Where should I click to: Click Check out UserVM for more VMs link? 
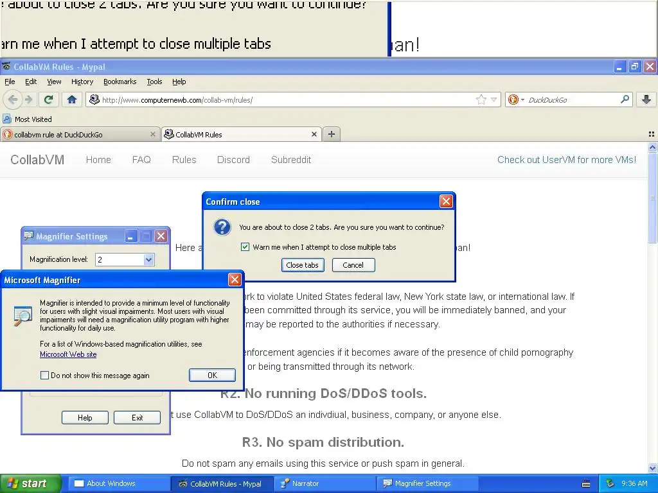tap(567, 160)
